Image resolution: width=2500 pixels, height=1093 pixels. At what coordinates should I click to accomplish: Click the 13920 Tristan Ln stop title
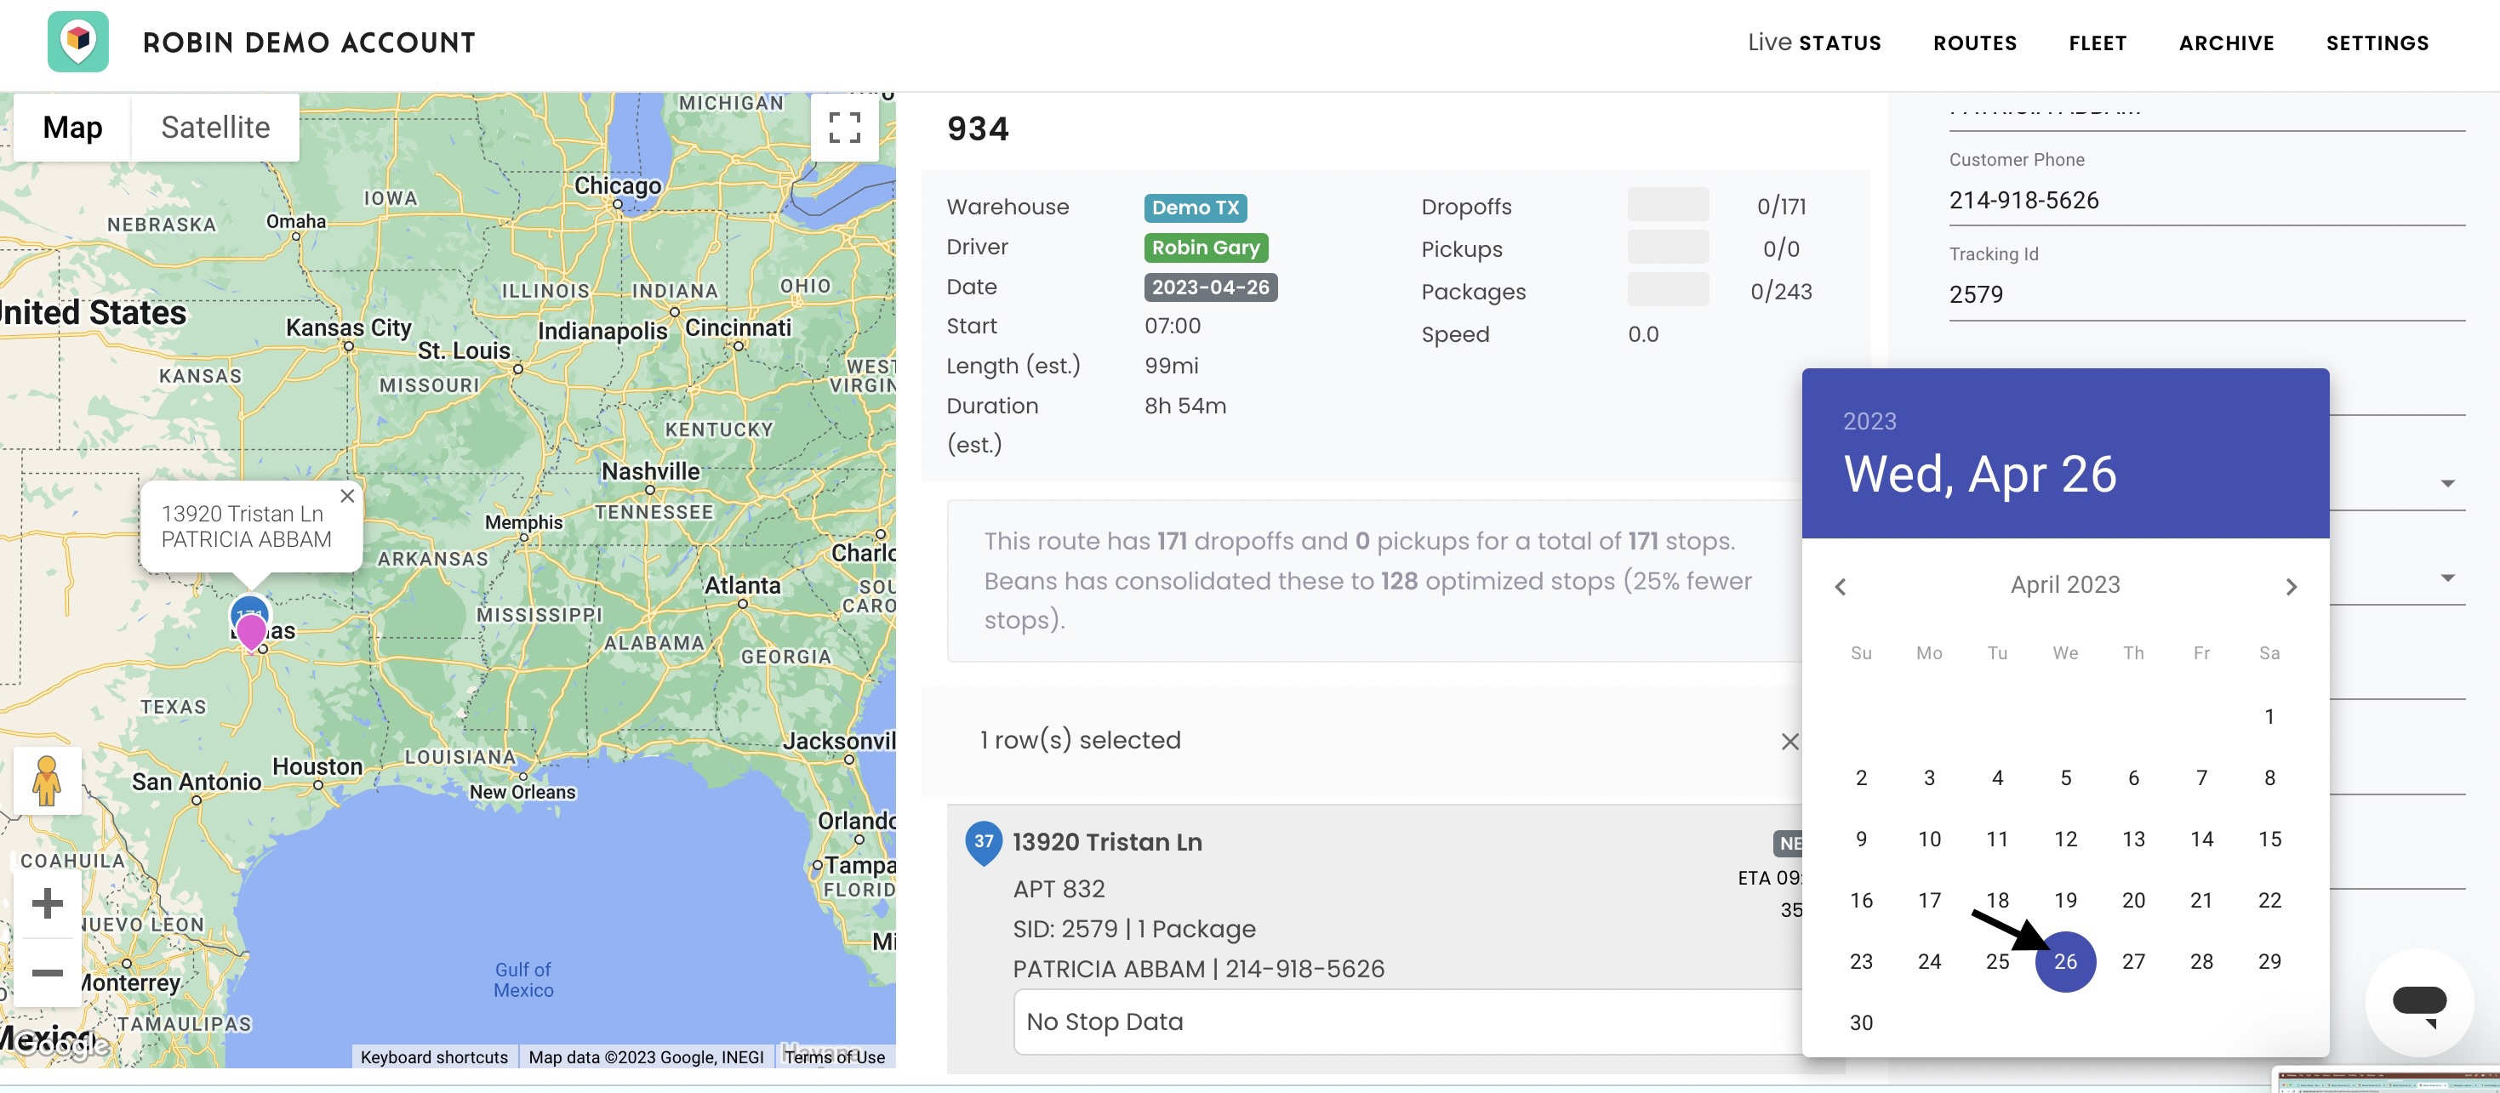pos(1106,842)
